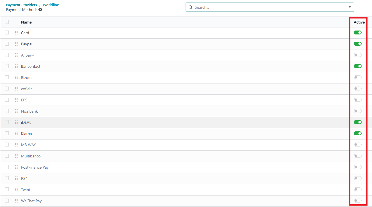The height and width of the screenshot is (207, 372).
Task: Go to Payment Providers breadcrumb
Action: point(21,5)
